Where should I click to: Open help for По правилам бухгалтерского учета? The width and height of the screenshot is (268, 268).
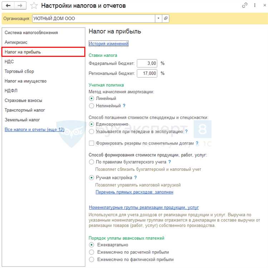click(x=169, y=162)
